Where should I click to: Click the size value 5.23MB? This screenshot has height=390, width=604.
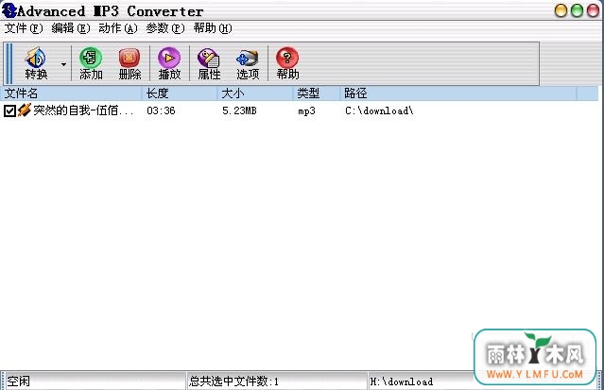point(239,110)
